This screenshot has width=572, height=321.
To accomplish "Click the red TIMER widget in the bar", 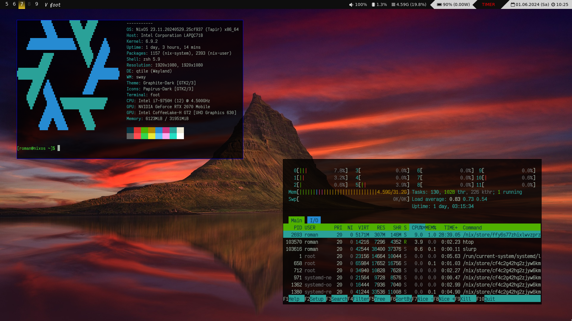I will (488, 4).
